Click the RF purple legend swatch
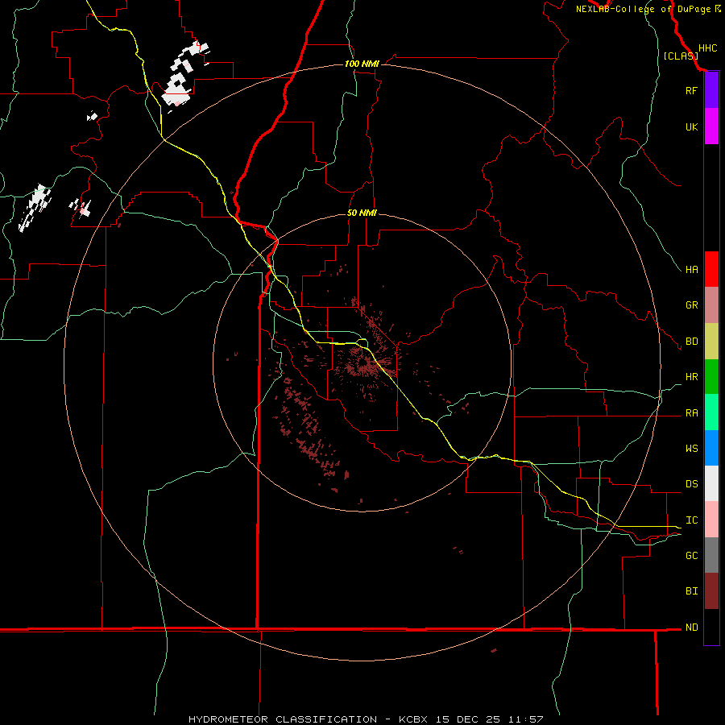This screenshot has width=725, height=725. point(711,90)
